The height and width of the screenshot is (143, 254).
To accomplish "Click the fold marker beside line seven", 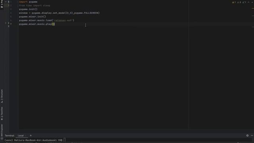I will [6, 23].
